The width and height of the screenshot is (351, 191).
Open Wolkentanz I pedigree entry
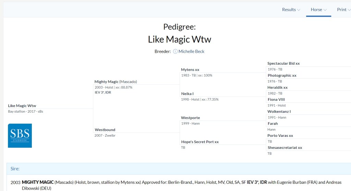click(279, 112)
